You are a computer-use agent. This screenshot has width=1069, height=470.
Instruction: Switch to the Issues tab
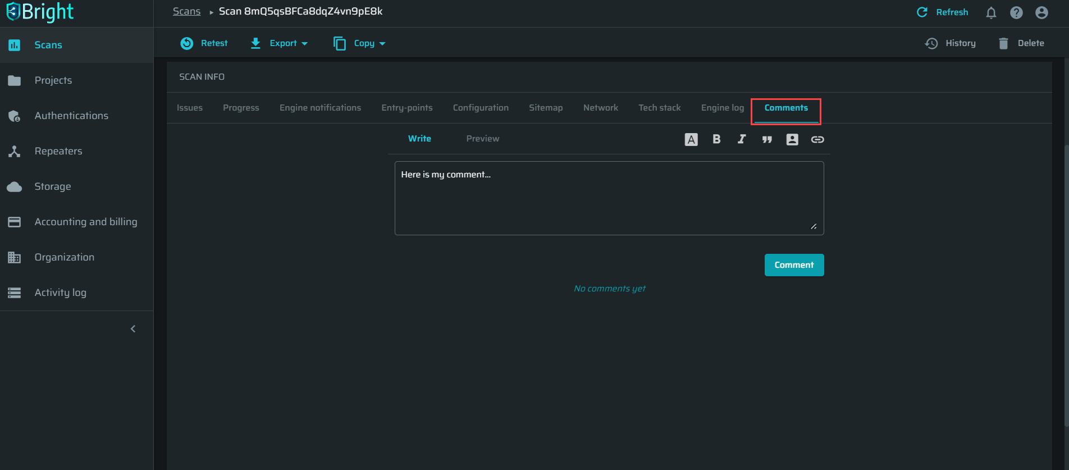point(190,108)
